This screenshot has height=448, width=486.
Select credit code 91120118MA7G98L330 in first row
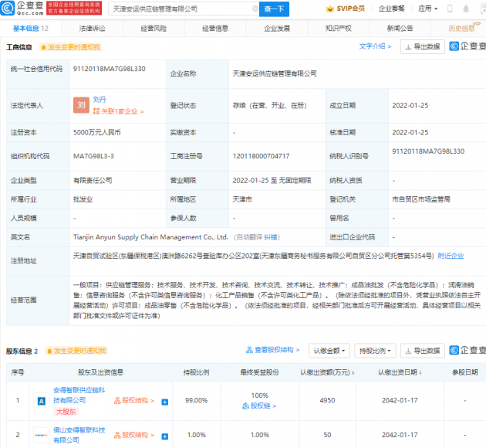(110, 69)
